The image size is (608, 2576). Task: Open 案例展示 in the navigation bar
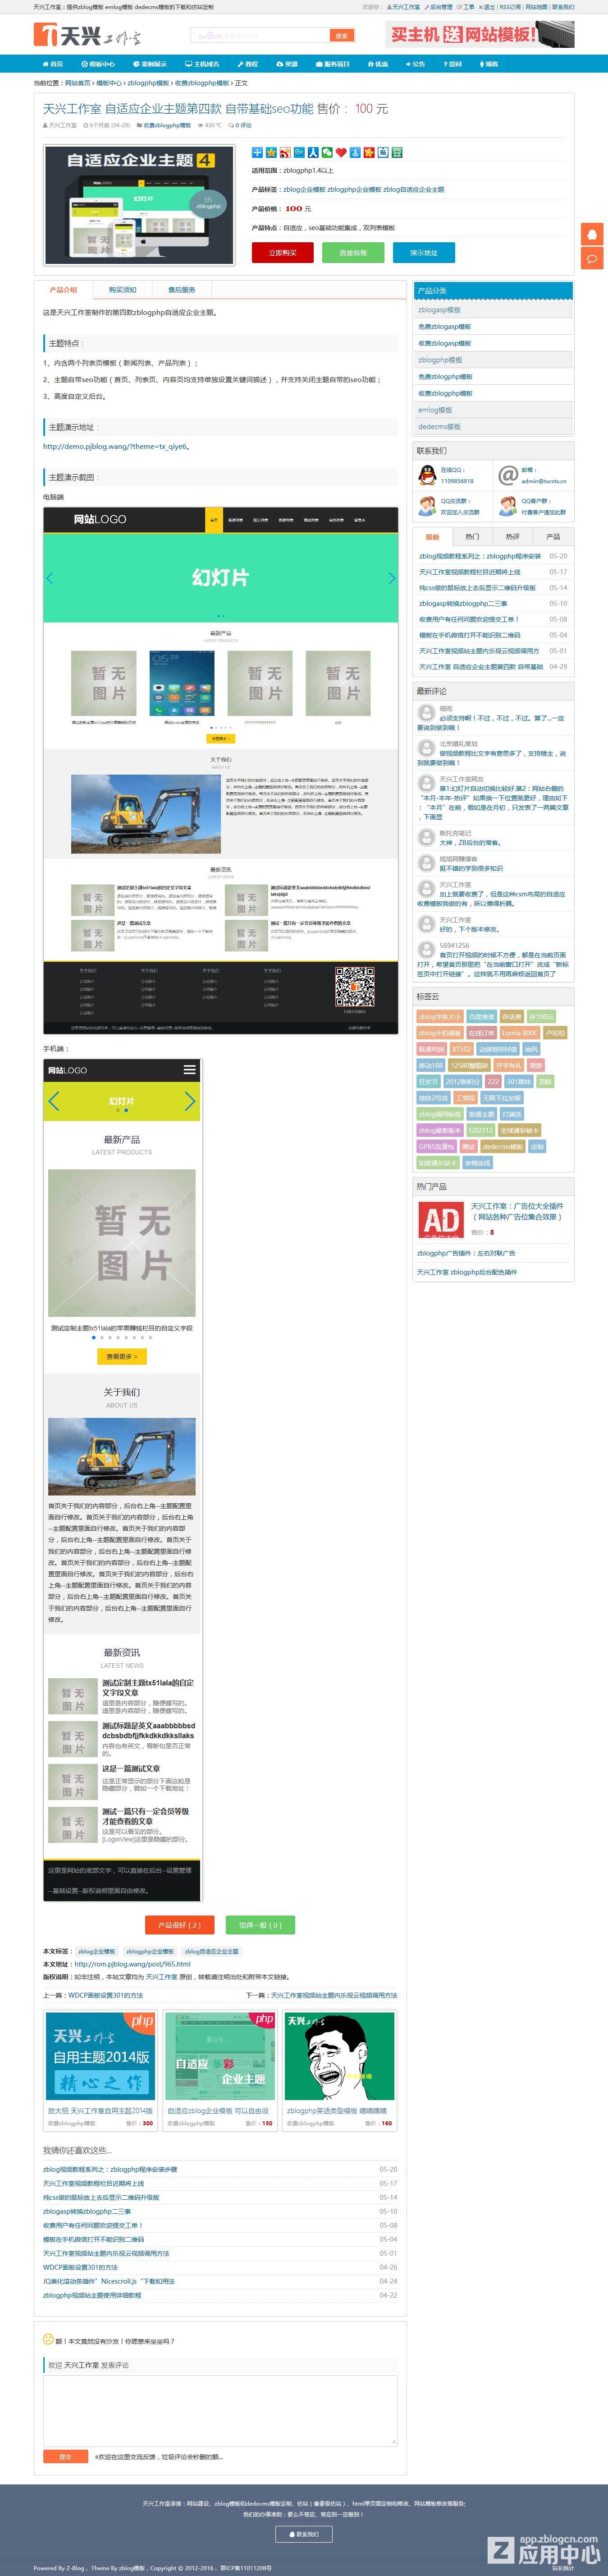(151, 64)
